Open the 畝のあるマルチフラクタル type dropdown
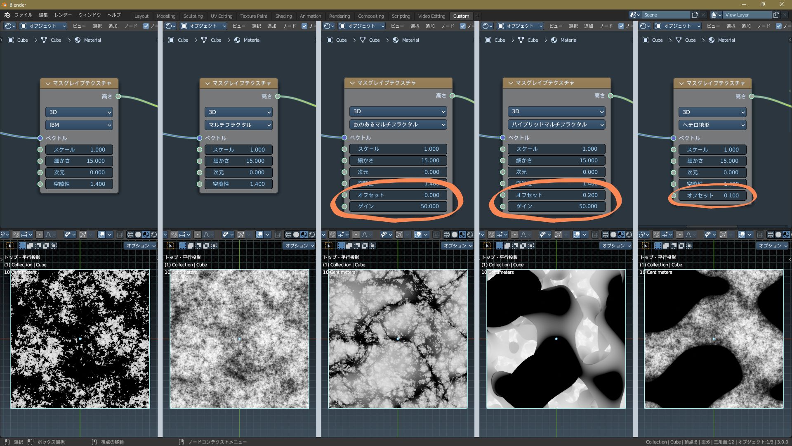 tap(398, 124)
